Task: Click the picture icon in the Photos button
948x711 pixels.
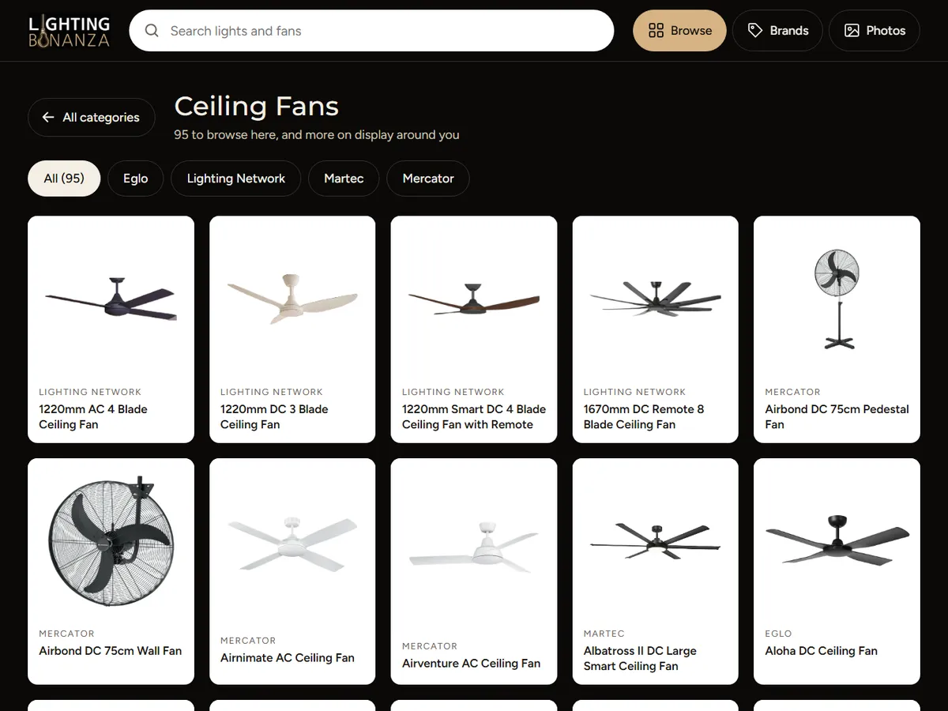Action: (x=852, y=31)
